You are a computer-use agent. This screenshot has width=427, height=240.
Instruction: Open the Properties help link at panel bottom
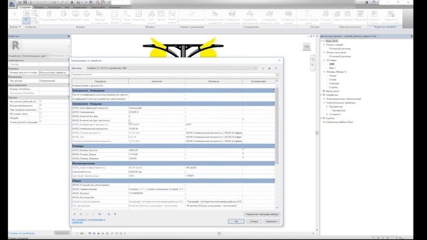[22, 233]
